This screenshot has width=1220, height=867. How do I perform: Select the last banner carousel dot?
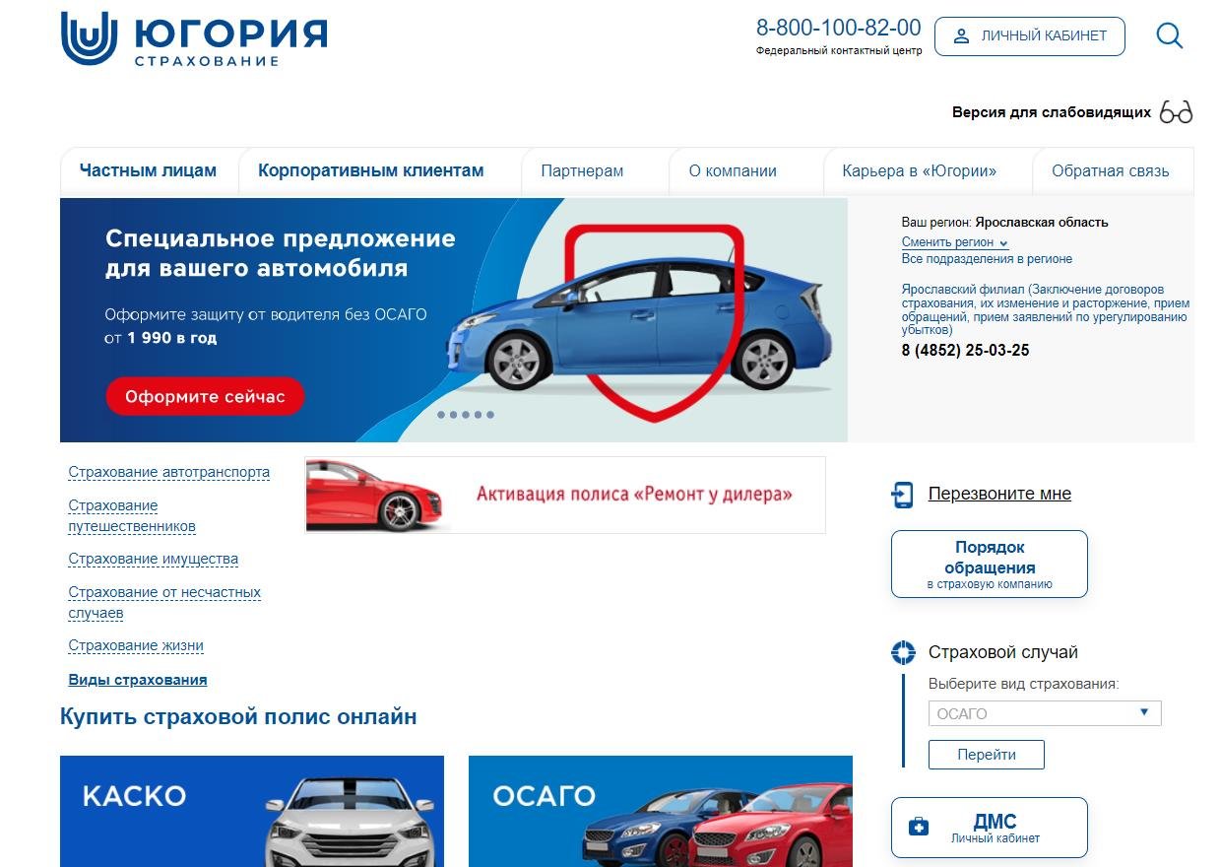coord(490,415)
